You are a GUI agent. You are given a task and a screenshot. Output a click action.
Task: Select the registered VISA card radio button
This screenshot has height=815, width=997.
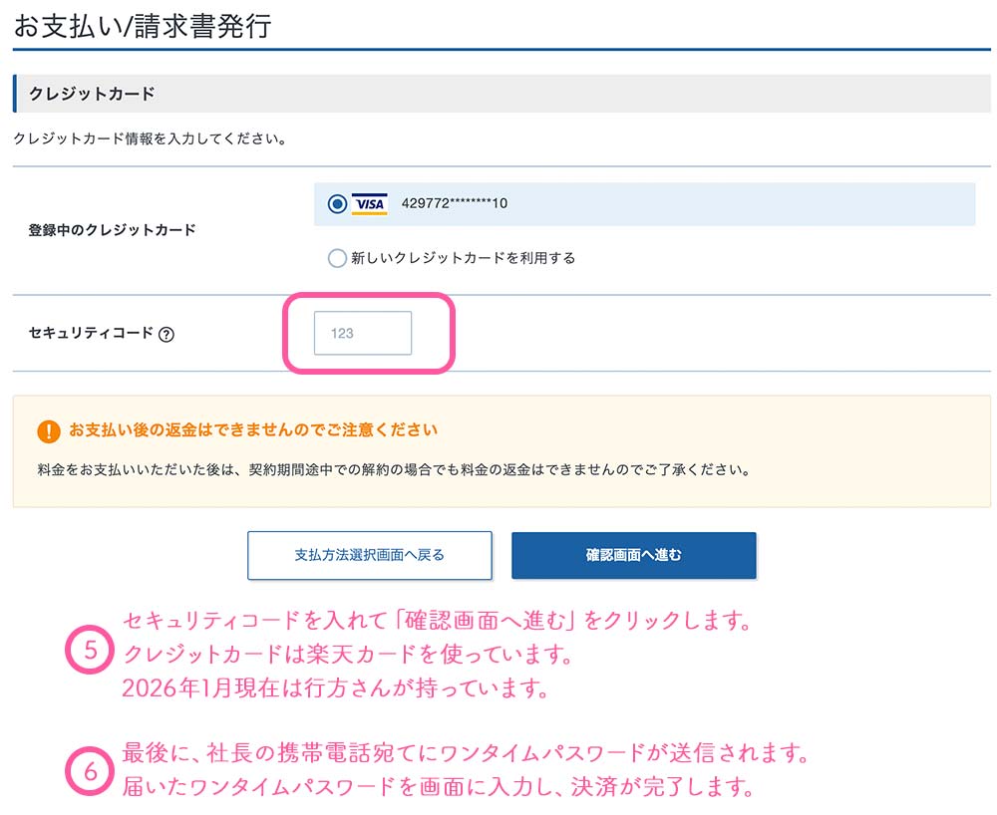tap(337, 204)
